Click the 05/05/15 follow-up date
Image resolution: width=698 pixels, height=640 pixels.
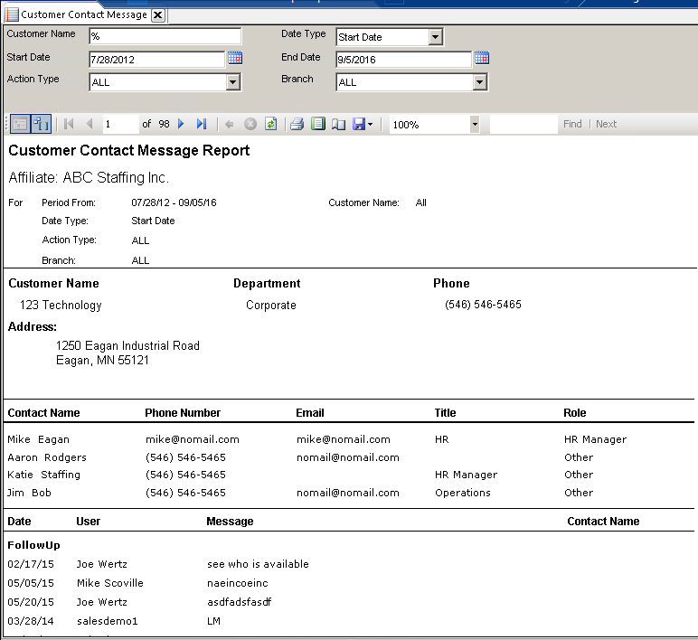(x=31, y=583)
